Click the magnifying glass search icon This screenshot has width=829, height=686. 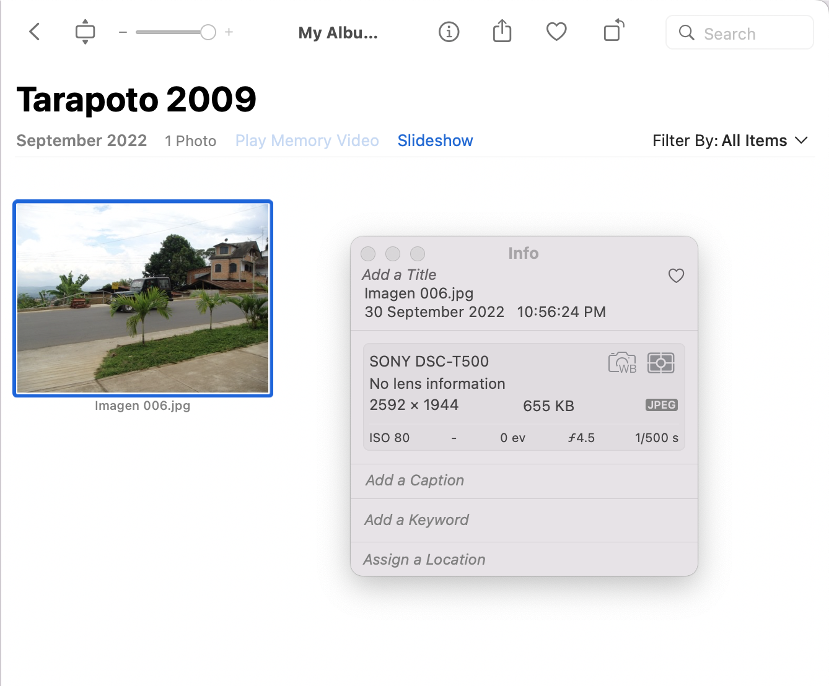pos(686,33)
